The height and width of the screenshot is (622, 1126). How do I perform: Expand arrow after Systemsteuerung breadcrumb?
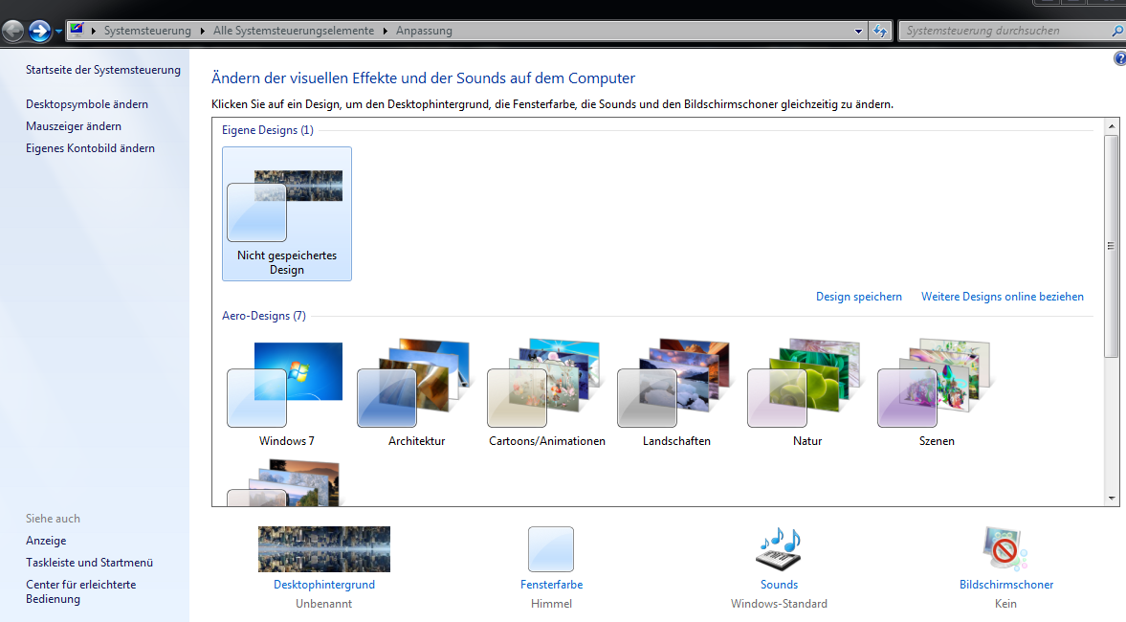[203, 31]
